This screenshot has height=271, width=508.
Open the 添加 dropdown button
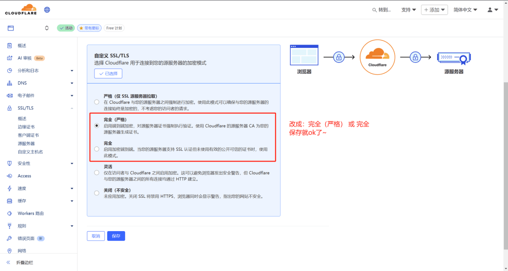(435, 10)
